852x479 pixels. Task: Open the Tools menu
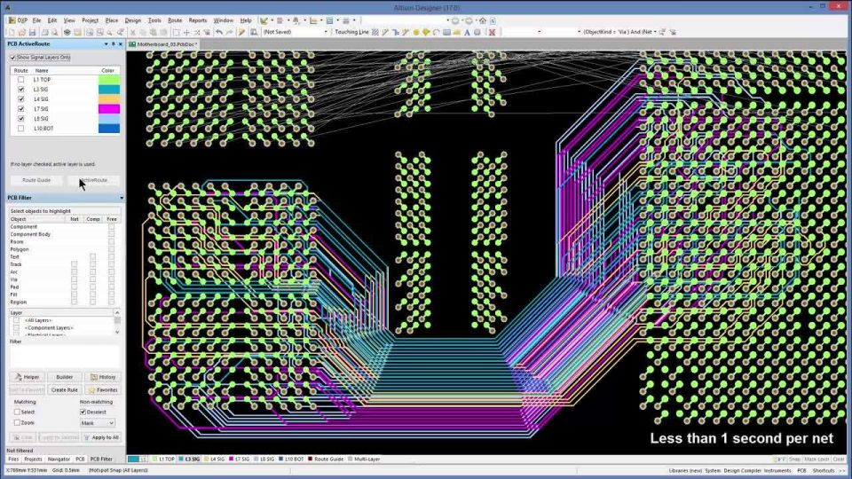click(154, 20)
